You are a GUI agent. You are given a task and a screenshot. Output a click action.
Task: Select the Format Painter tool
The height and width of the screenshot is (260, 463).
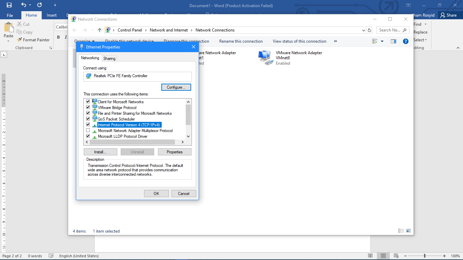[x=33, y=40]
